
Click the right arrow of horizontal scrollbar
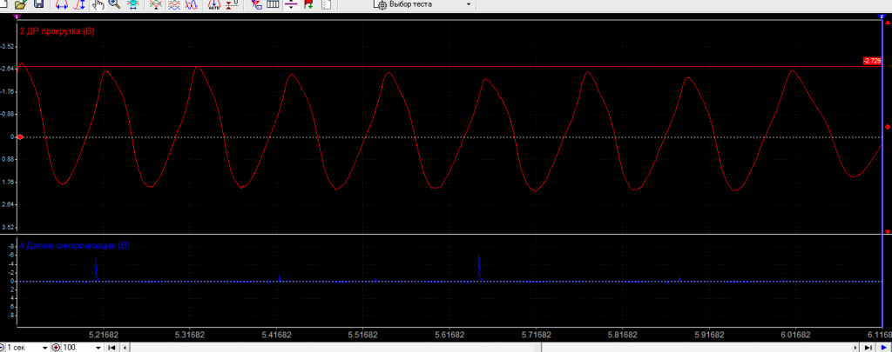(x=856, y=348)
